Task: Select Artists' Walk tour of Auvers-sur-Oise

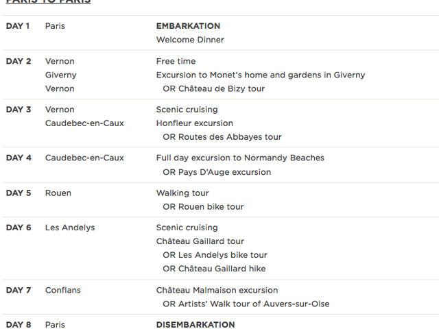Action: [x=246, y=304]
